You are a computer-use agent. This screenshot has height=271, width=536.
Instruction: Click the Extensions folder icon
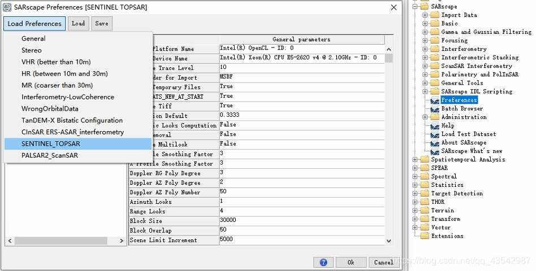425,236
